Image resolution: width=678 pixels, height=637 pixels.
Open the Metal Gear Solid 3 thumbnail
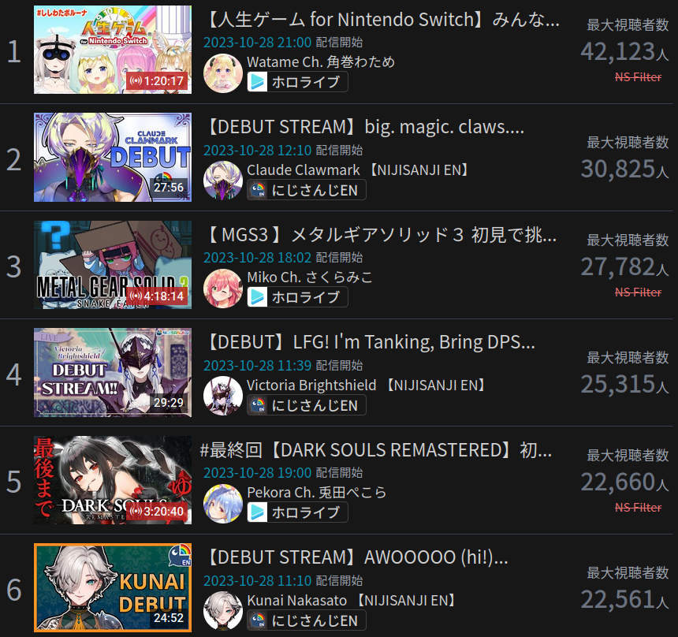coord(113,265)
